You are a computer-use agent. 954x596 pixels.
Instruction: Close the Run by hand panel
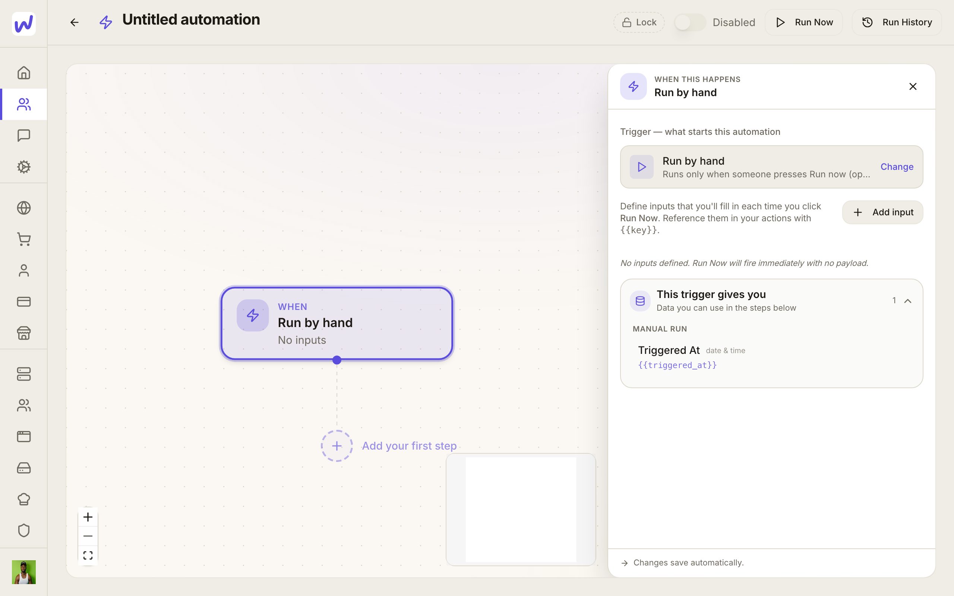[x=913, y=86]
